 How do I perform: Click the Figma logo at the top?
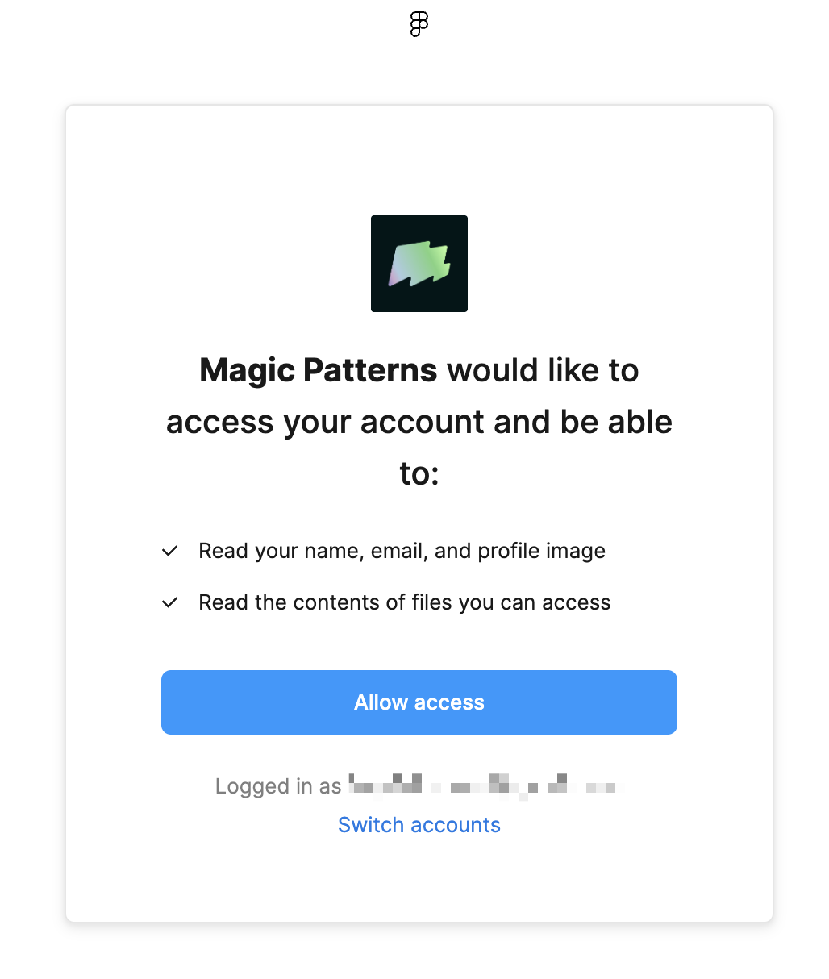[419, 25]
